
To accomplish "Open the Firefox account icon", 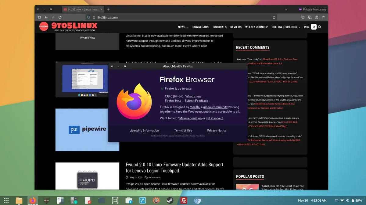I will pos(310,17).
